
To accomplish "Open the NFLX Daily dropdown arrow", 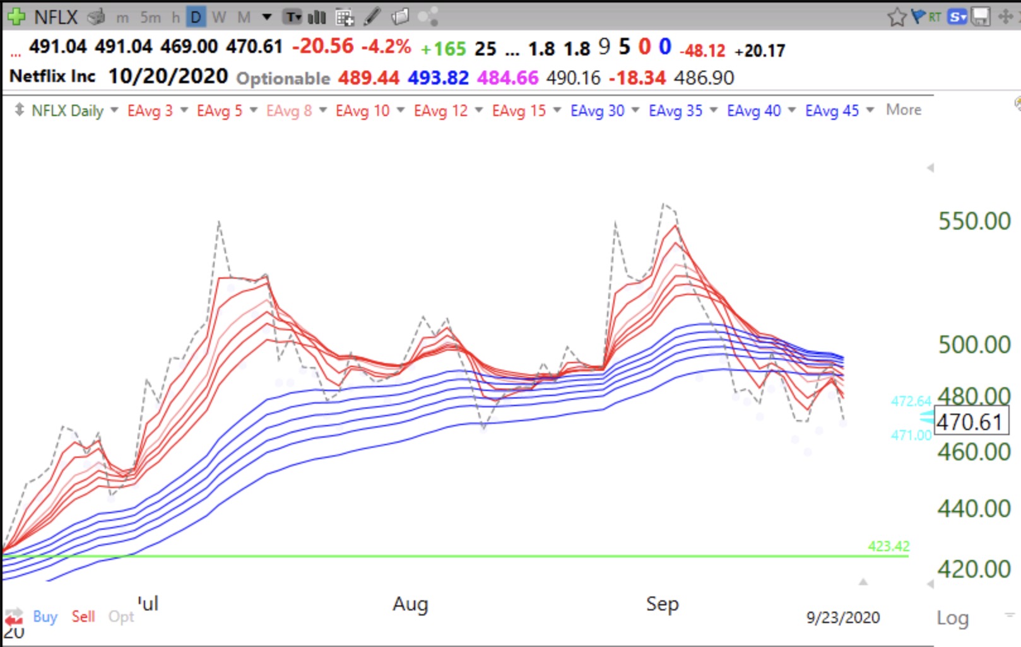I will click(x=114, y=110).
